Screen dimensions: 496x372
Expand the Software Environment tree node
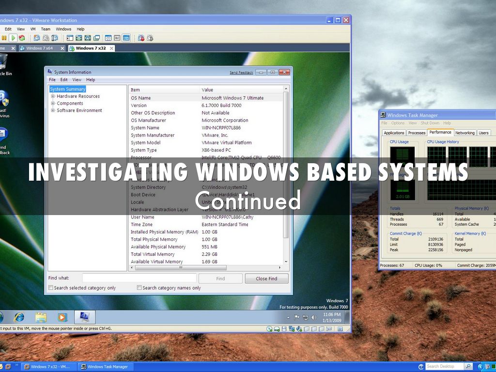pyautogui.click(x=53, y=110)
